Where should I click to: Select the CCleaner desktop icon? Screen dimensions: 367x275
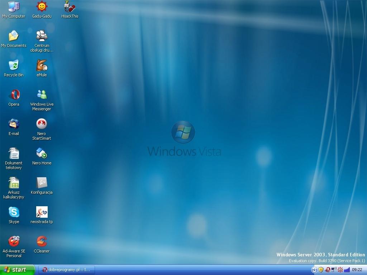tap(42, 242)
